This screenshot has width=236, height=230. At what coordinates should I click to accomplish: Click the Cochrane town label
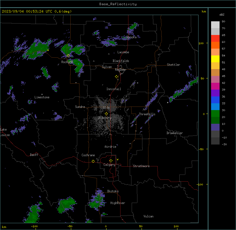point(88,155)
